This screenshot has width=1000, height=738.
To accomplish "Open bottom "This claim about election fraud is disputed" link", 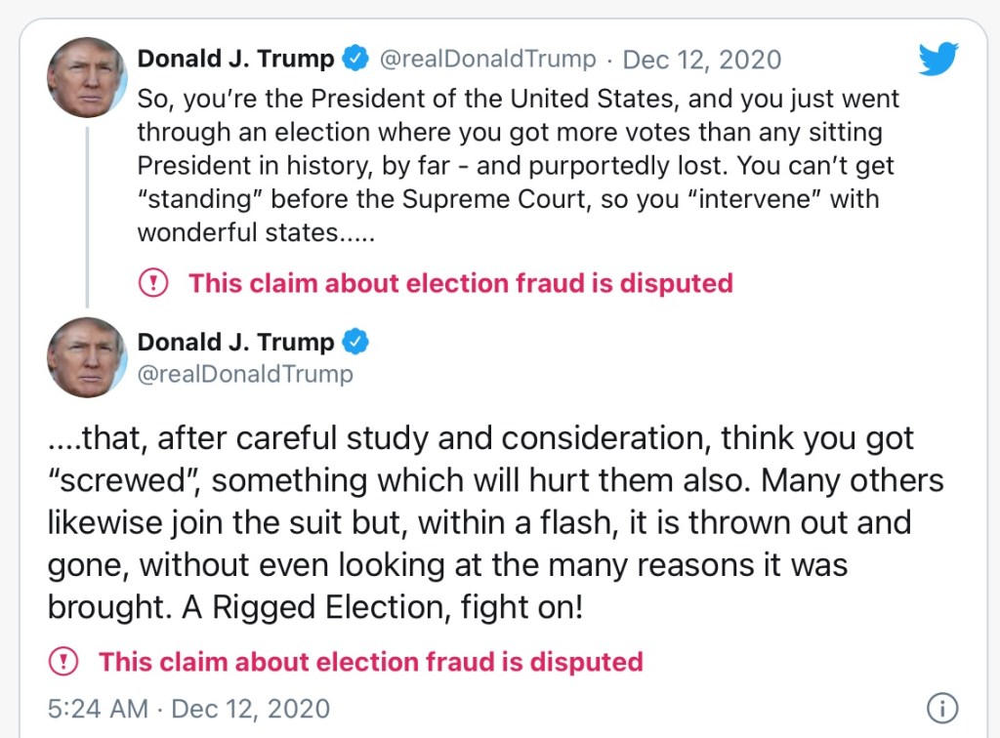I will tap(370, 662).
